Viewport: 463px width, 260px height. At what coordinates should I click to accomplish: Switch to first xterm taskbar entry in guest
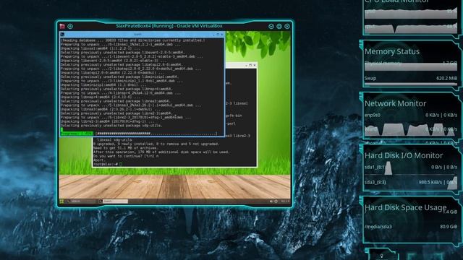[81, 201]
